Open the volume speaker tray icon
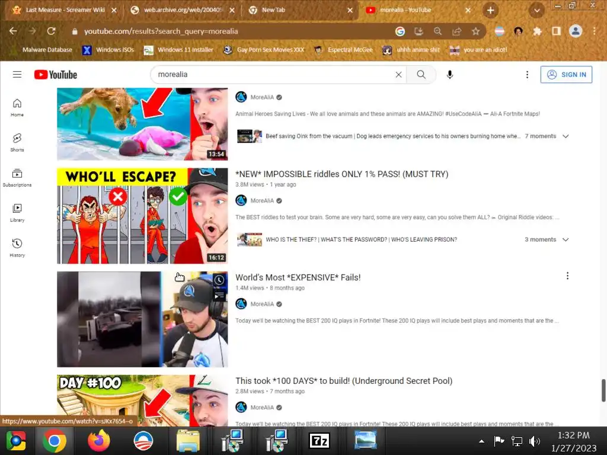Screen dimensions: 607x455 tap(534, 441)
